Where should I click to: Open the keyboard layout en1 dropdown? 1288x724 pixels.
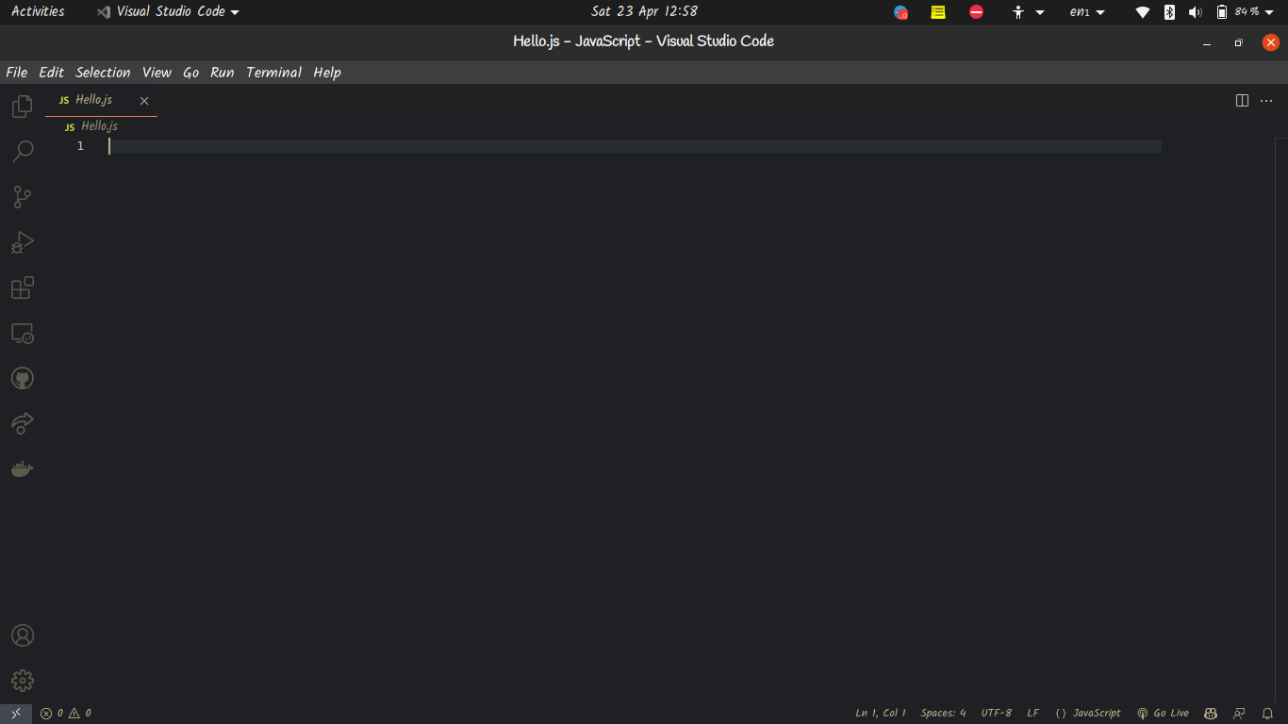pos(1086,11)
